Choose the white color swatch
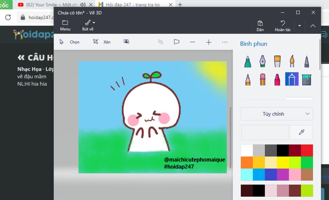Viewport: 329px width, 200px height. pyautogui.click(x=247, y=150)
